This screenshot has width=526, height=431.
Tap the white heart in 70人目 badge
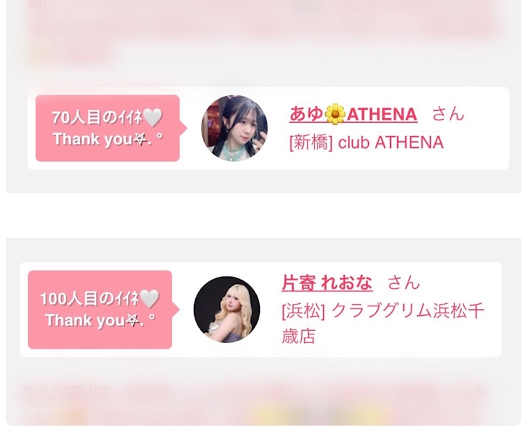pyautogui.click(x=153, y=118)
